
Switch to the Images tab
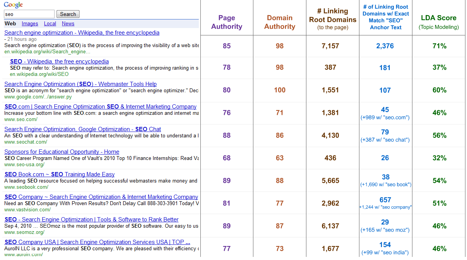coord(30,24)
